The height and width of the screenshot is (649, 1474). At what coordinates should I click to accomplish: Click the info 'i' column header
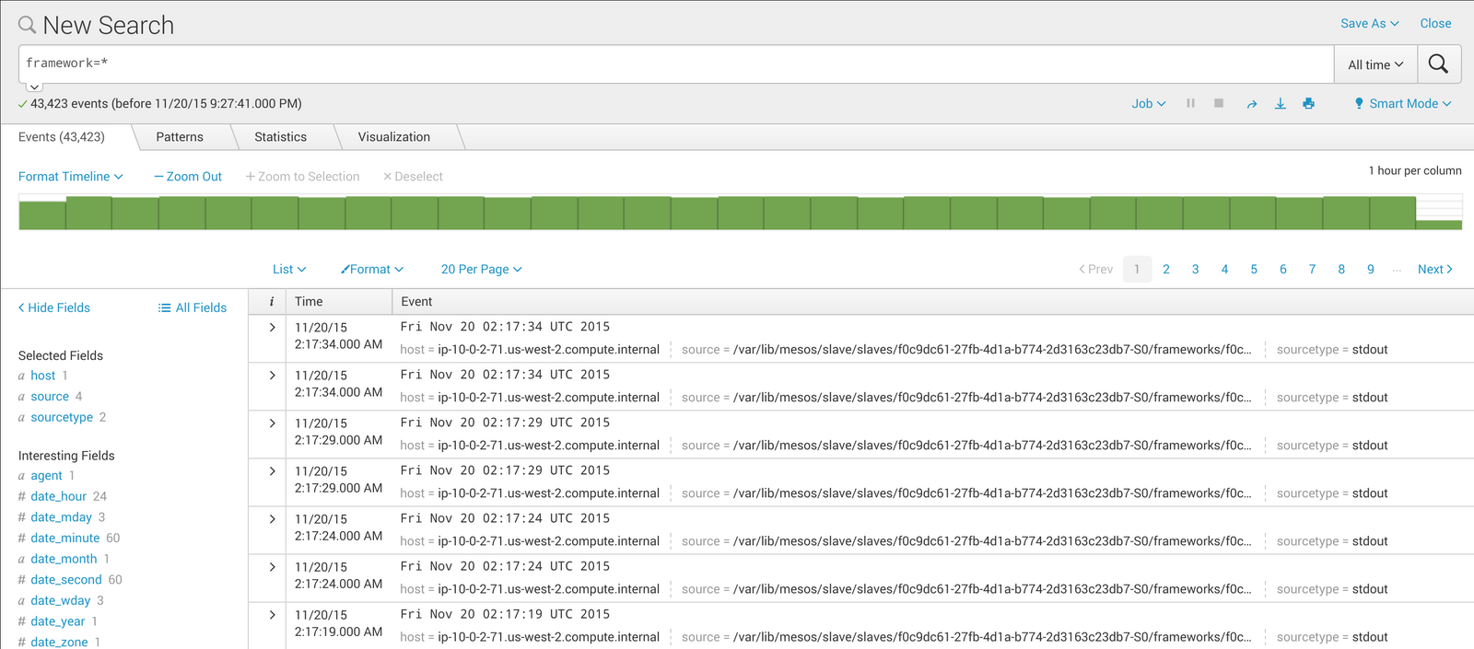point(271,302)
